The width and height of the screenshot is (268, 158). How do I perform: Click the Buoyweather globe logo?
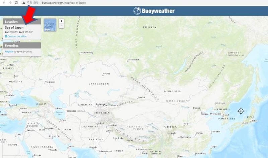[x=137, y=11]
